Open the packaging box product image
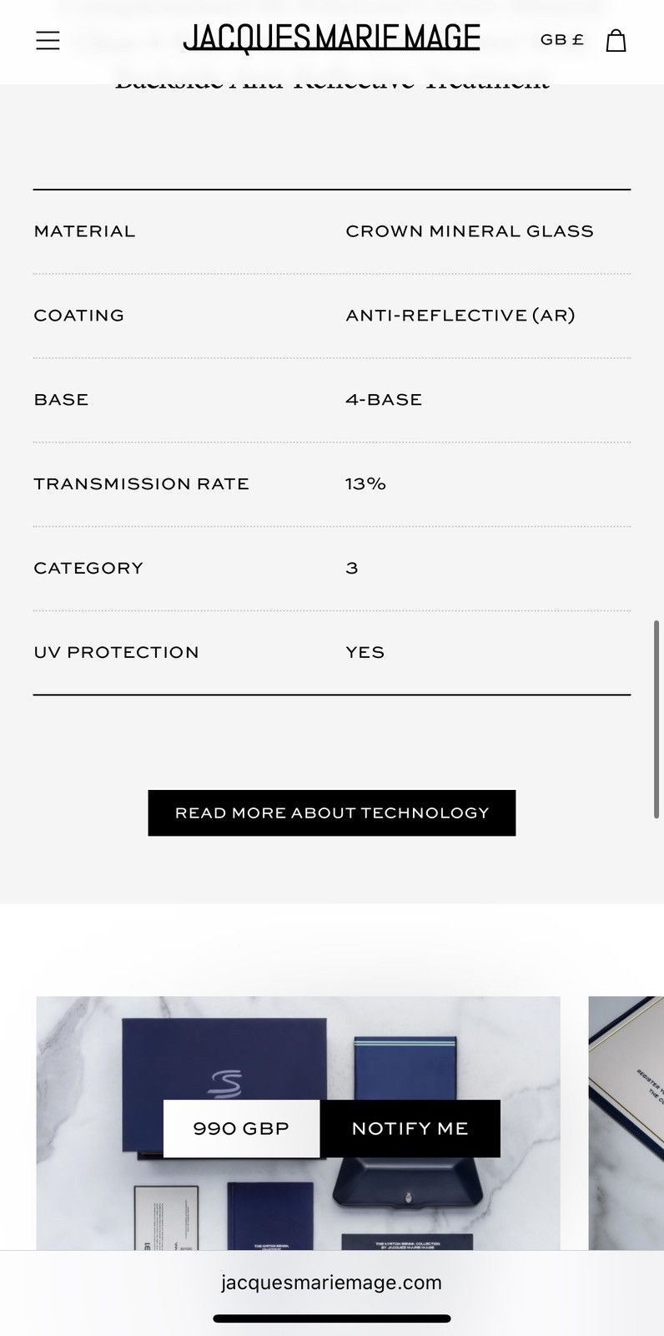 point(298,1123)
